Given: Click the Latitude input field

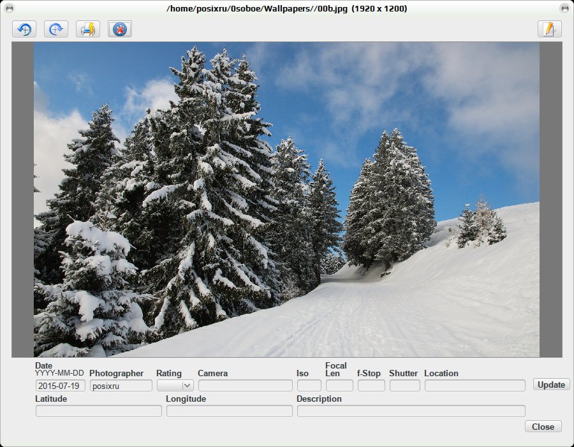Looking at the screenshot, I should [99, 411].
